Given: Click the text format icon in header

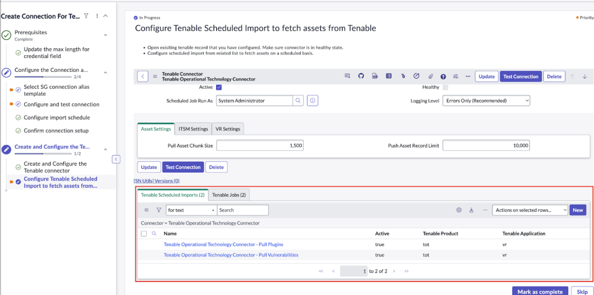Looking at the screenshot, I should (x=403, y=76).
